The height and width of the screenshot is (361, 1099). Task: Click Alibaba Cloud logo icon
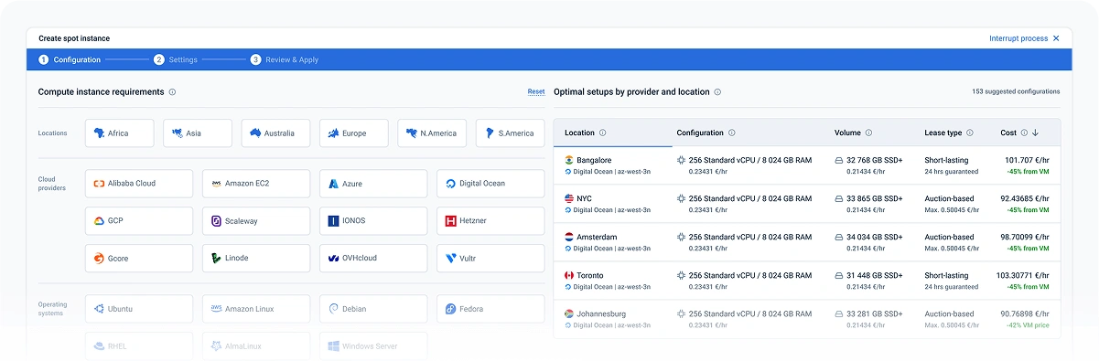99,184
